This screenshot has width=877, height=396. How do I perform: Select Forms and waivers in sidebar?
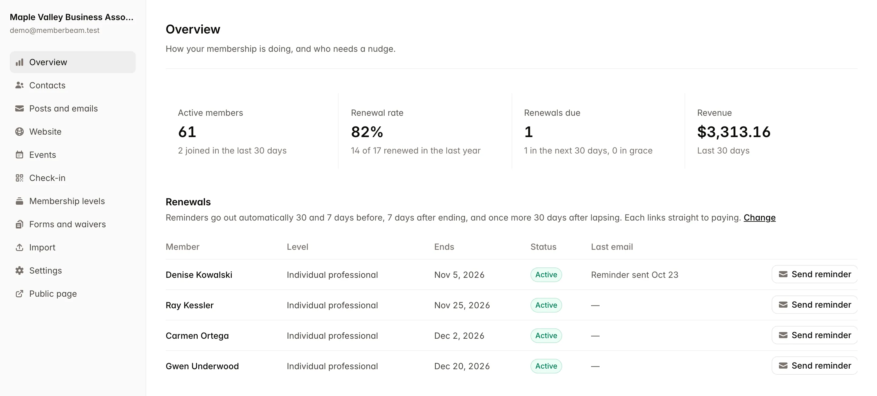[x=72, y=225]
